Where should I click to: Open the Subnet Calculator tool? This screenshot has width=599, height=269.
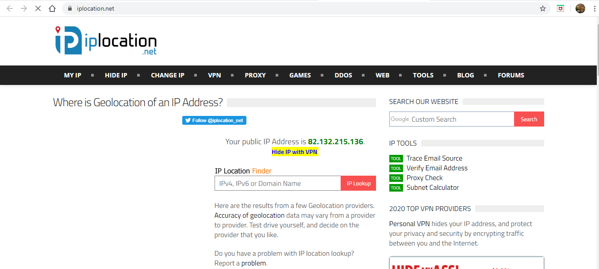[x=433, y=188]
